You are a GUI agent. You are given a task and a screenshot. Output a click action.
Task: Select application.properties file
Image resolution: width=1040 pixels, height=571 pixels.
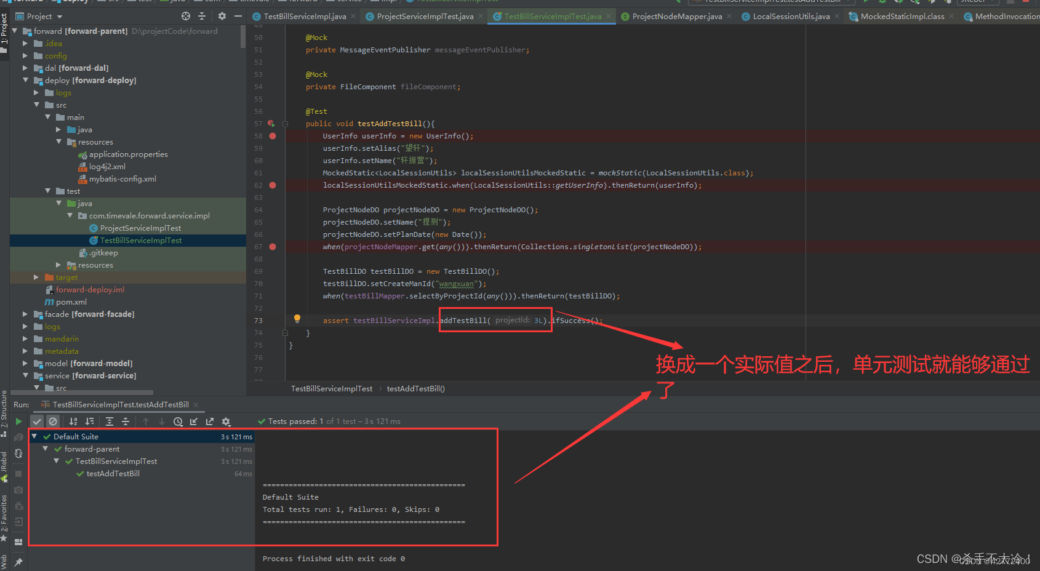[x=128, y=154]
